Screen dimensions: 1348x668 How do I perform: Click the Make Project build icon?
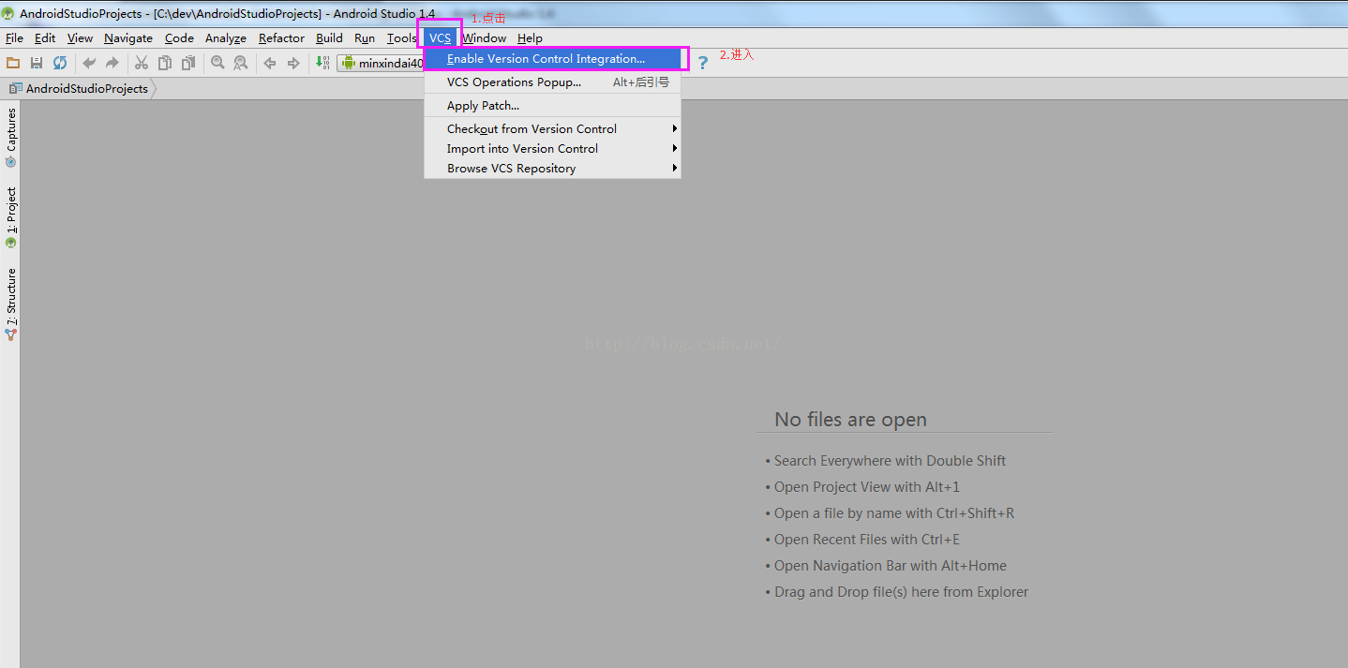(322, 63)
